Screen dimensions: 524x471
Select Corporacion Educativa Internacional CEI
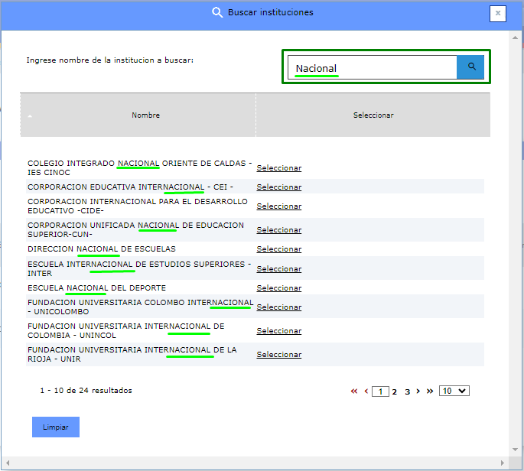[278, 187]
